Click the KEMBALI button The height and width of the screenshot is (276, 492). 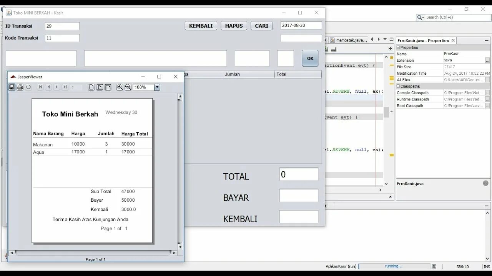[x=201, y=26]
